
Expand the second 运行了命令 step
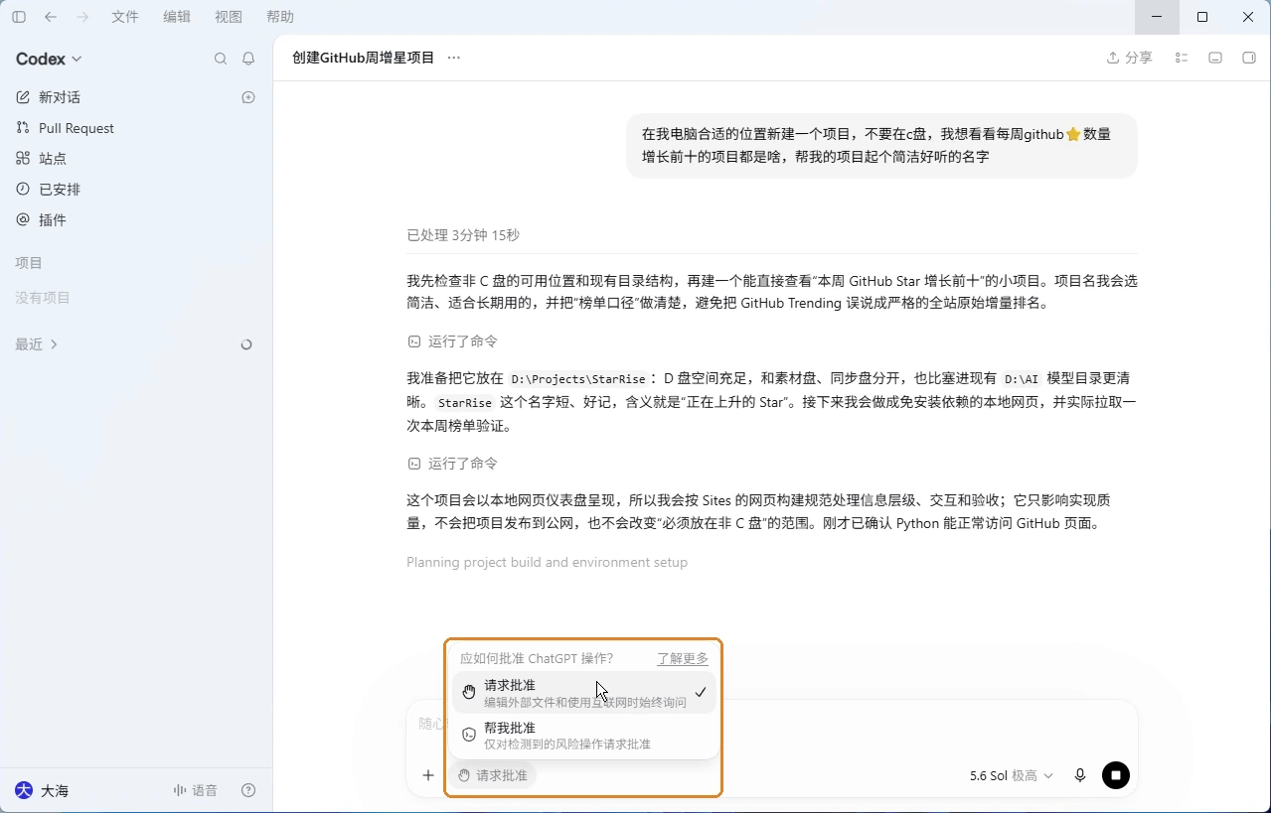[453, 464]
